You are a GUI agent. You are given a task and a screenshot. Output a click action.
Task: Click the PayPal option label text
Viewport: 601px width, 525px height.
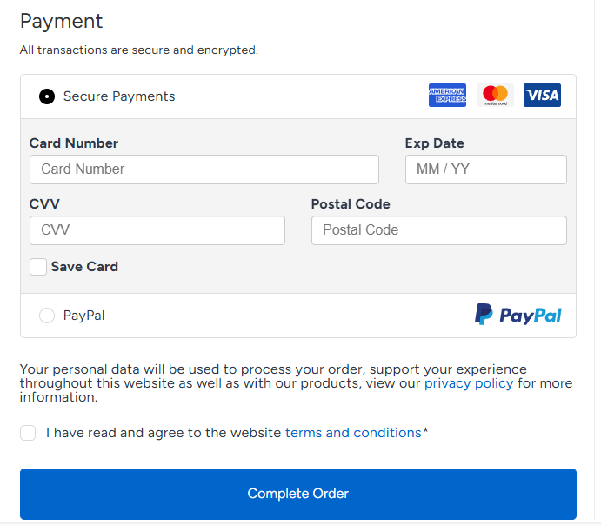(x=84, y=316)
